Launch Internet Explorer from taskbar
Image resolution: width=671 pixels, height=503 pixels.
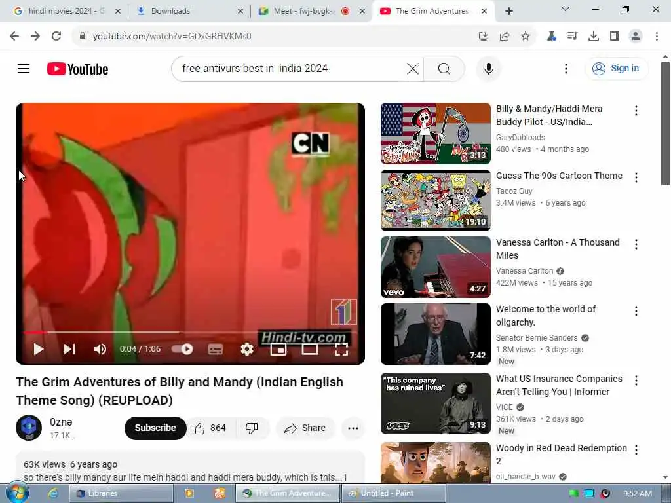pos(53,493)
